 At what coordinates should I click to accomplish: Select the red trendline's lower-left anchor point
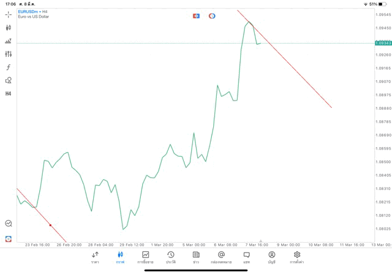pos(50,226)
